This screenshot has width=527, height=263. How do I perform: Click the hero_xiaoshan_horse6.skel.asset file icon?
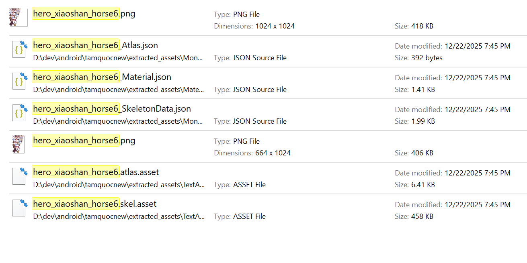pos(19,208)
